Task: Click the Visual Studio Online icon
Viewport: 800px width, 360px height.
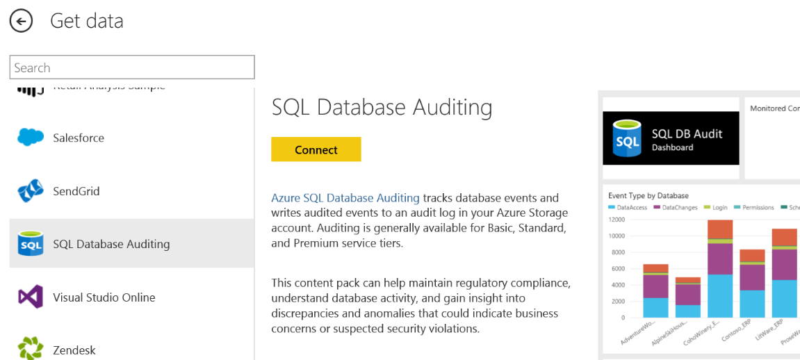Action: [x=31, y=297]
